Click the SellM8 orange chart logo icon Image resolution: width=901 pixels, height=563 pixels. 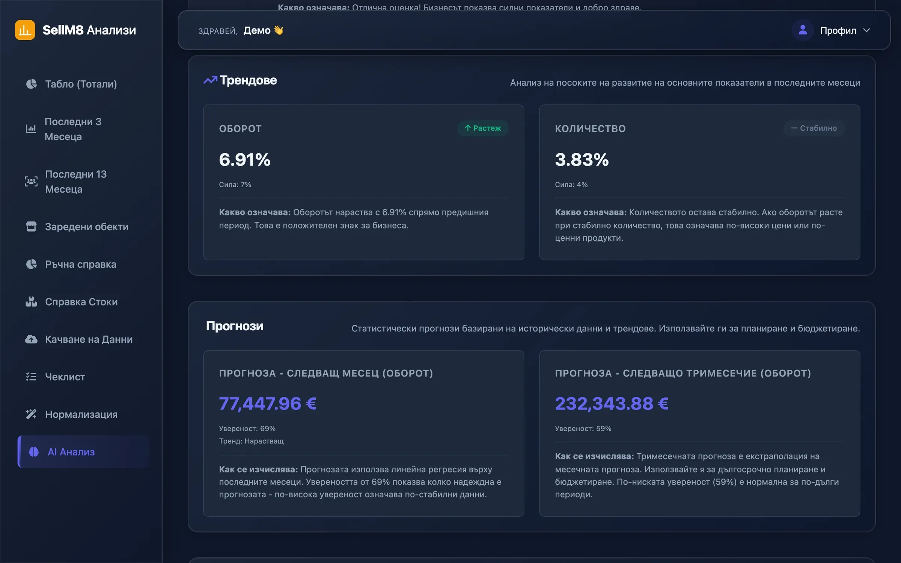click(25, 30)
